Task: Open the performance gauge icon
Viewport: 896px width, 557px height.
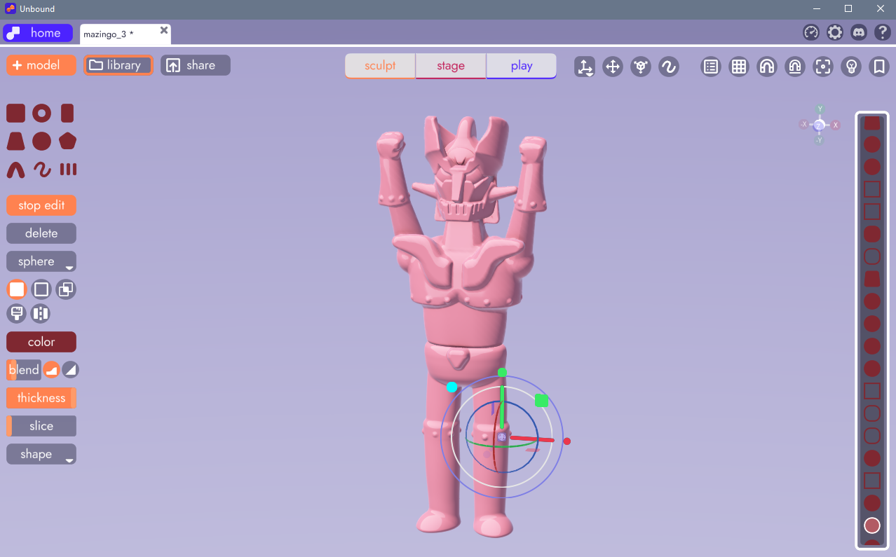Action: click(x=811, y=33)
